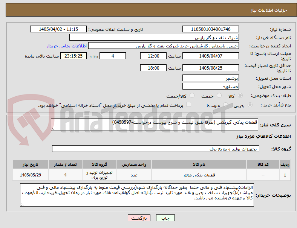The height and width of the screenshot is (228, 297).
Task: Click the buyer name field شرکت نفت و گاز پارس
Action: point(154,37)
